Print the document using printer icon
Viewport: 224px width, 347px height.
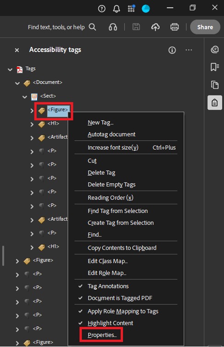[174, 27]
